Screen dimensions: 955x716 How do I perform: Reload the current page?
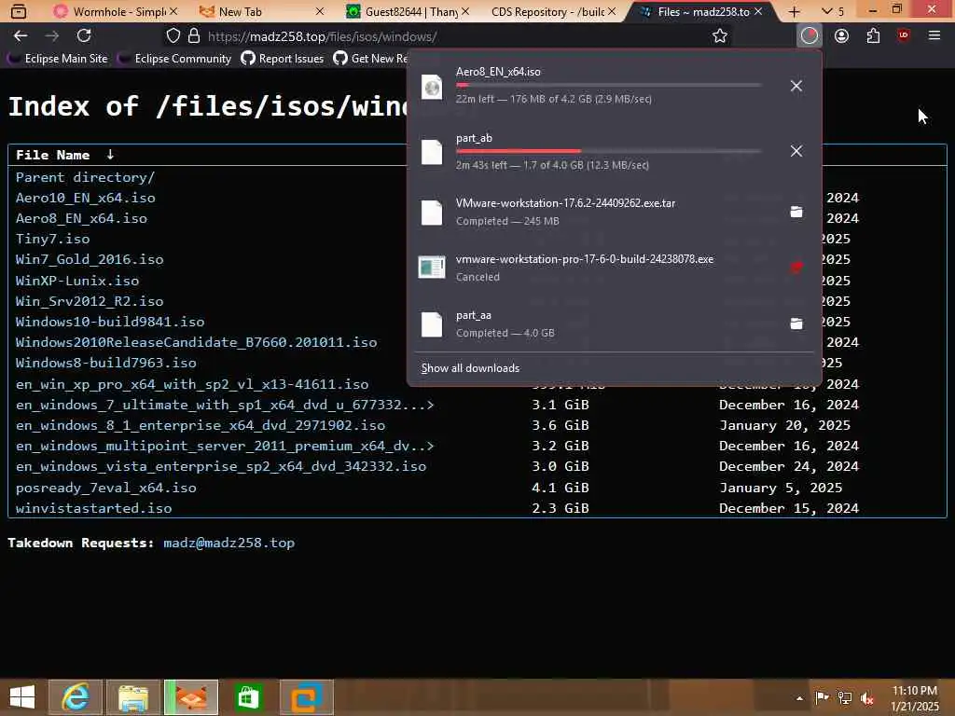[84, 36]
